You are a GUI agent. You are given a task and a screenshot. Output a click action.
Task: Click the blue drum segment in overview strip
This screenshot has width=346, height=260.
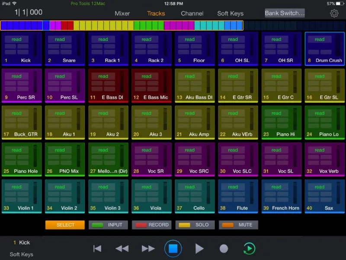[x=25, y=26]
